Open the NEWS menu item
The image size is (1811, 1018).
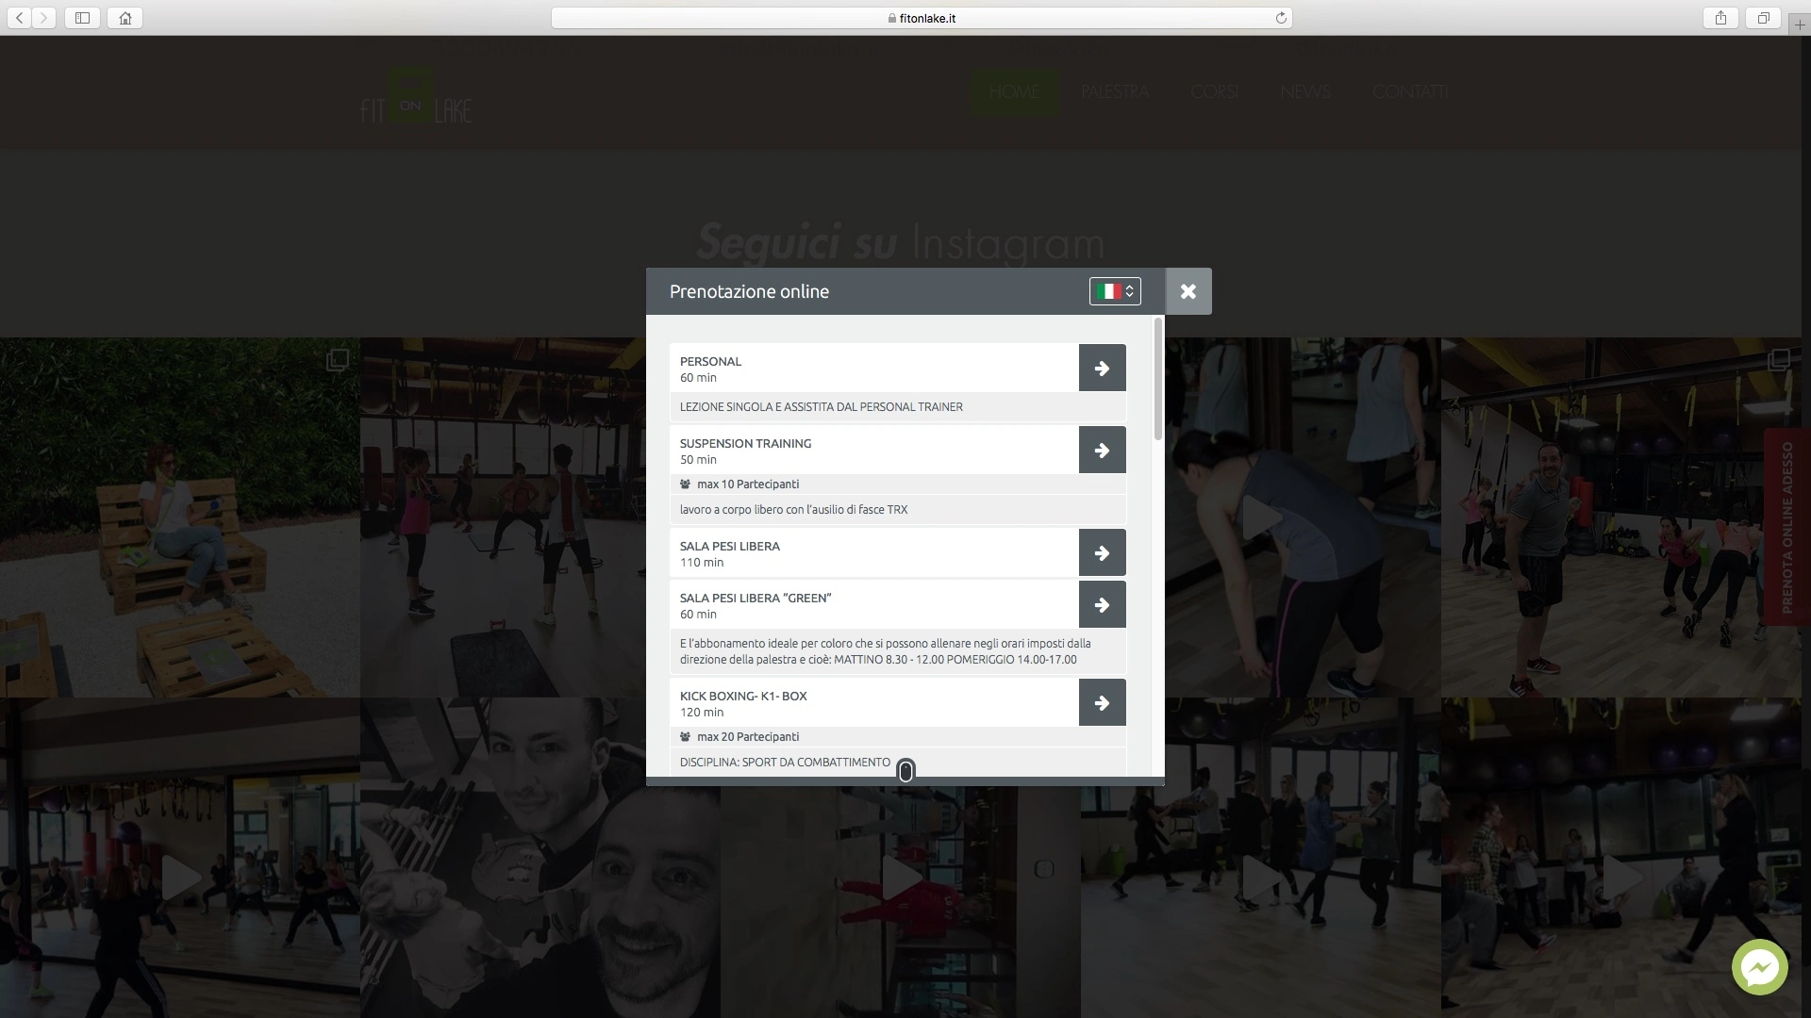point(1305,91)
